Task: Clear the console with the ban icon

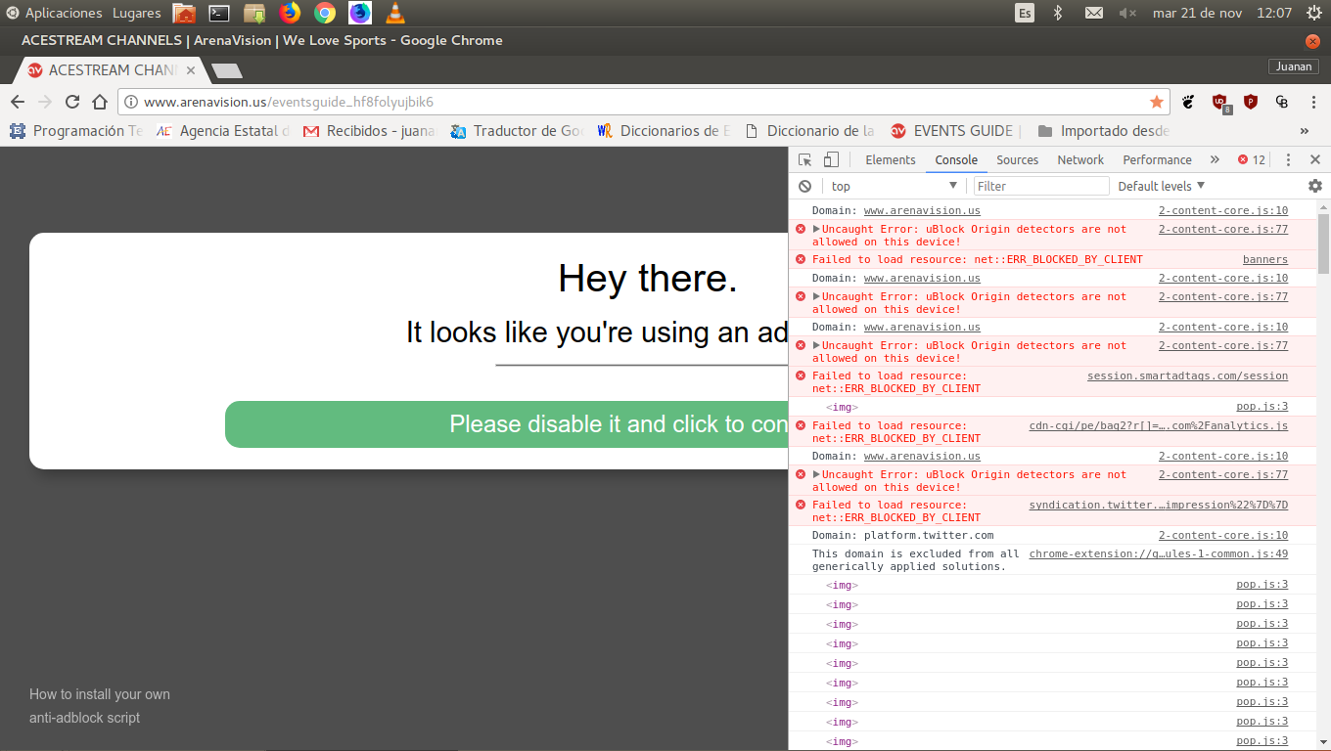Action: click(x=804, y=186)
